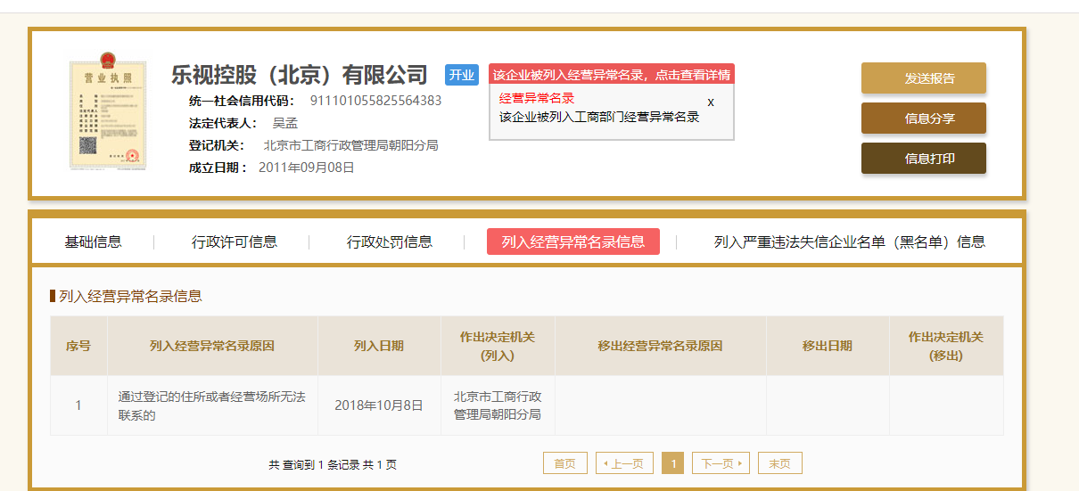Select page 1 in pagination
Image resolution: width=1079 pixels, height=491 pixels.
pyautogui.click(x=673, y=463)
